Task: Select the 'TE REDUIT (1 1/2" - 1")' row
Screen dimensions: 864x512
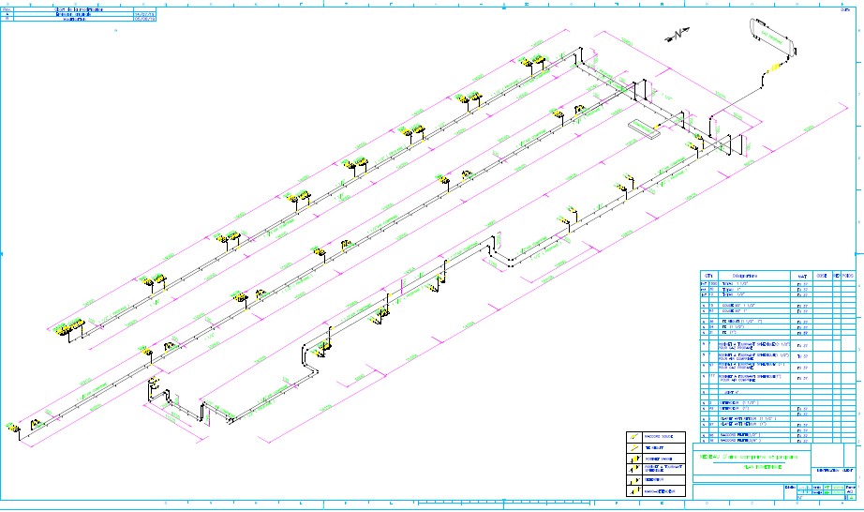Action: 778,322
